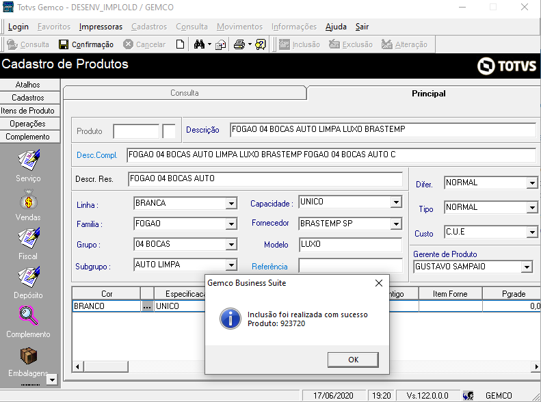Click the blank new document icon
Image resolution: width=541 pixels, height=402 pixels.
(x=180, y=44)
